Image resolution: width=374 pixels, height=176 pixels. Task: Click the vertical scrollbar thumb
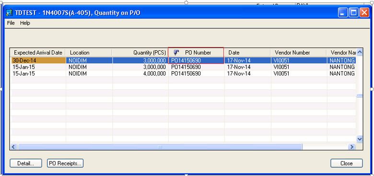360,96
